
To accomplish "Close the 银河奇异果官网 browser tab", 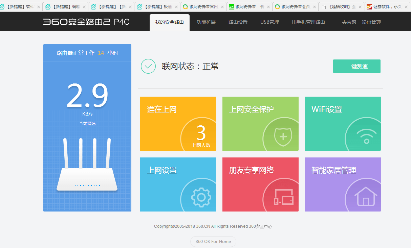I will click(x=222, y=7).
